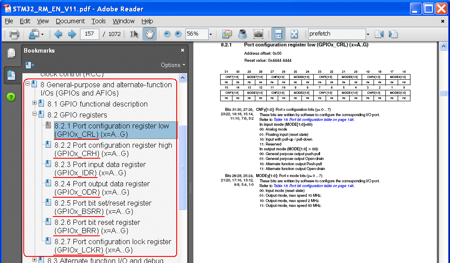Expand 8.3 Alternate function I/O bookmark

coord(34,260)
